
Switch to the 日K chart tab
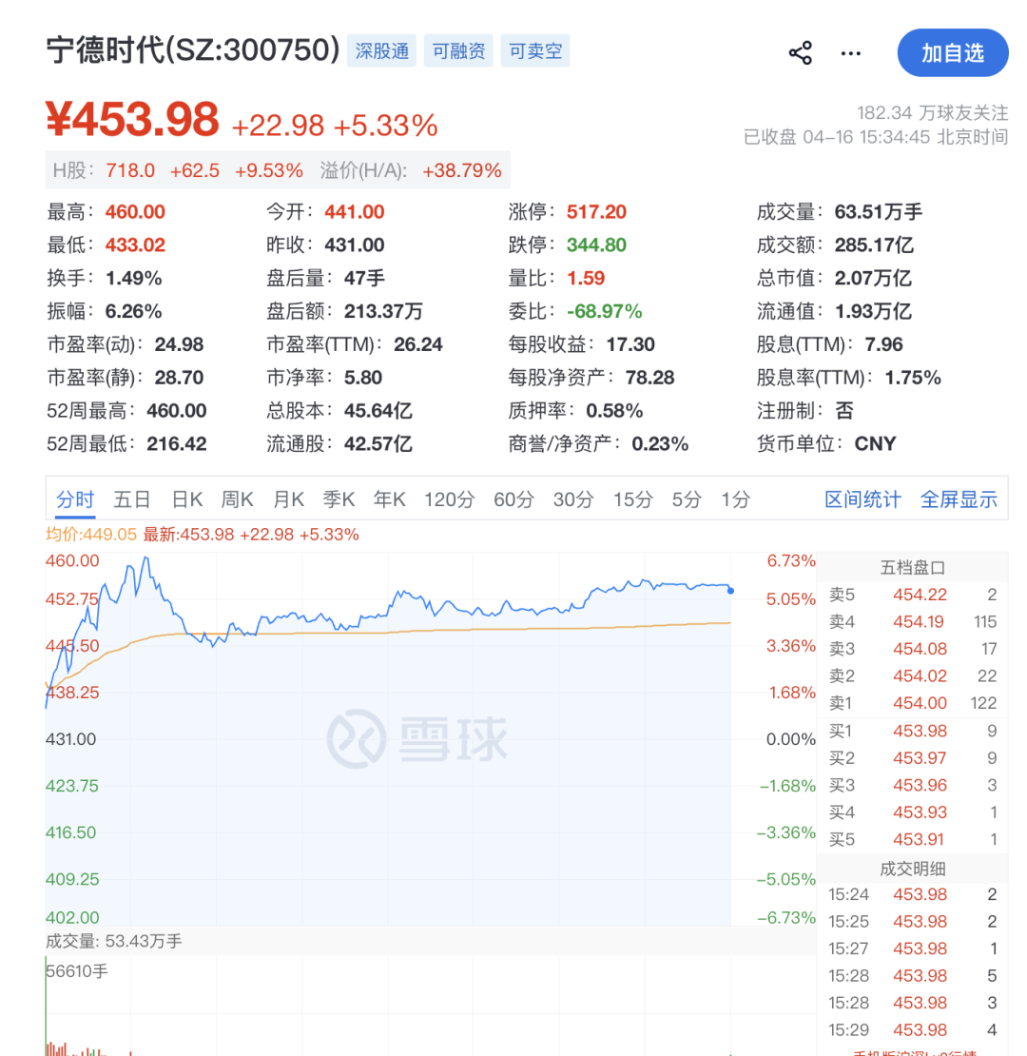point(187,499)
